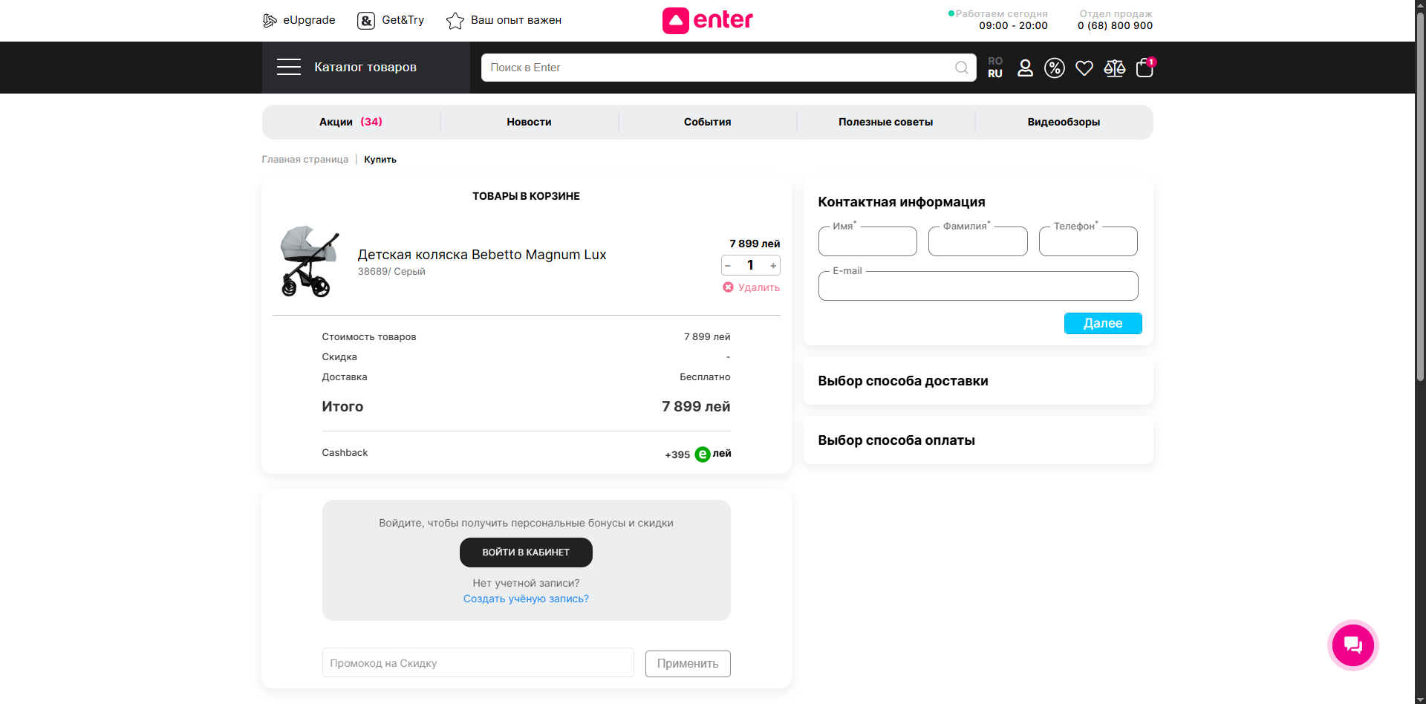Screen dimensions: 1426x704
Task: Open the user account icon
Action: point(1025,68)
